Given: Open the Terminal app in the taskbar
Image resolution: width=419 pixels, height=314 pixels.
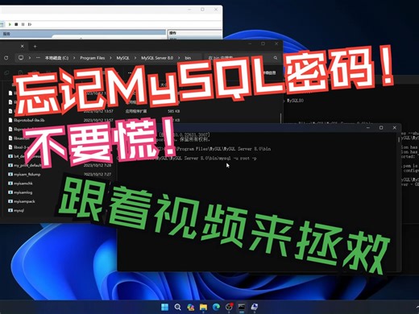Looking at the screenshot, I should (242, 307).
